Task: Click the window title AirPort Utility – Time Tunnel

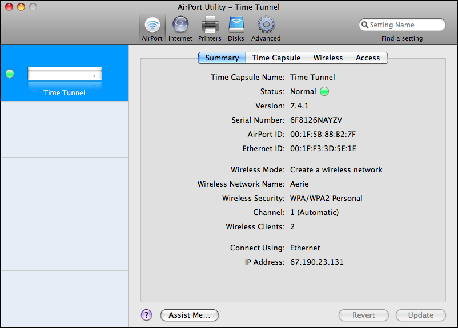Action: [x=228, y=7]
